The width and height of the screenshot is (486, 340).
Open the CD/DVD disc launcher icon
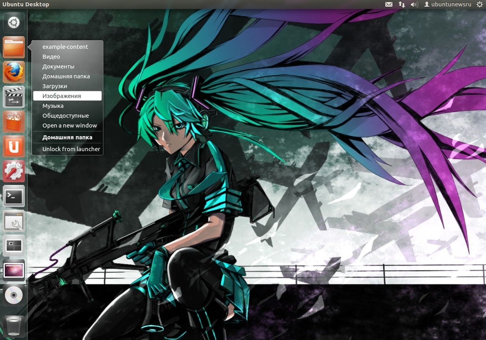coord(14,295)
